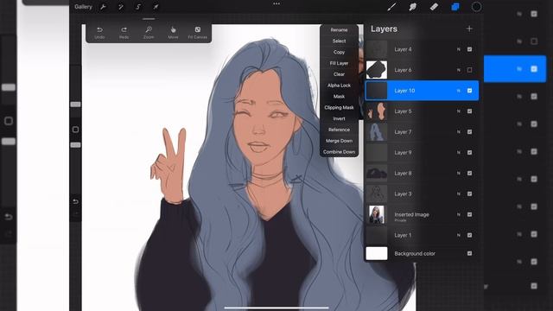The width and height of the screenshot is (553, 311).
Task: Choose Select from layer menu
Action: pos(339,41)
